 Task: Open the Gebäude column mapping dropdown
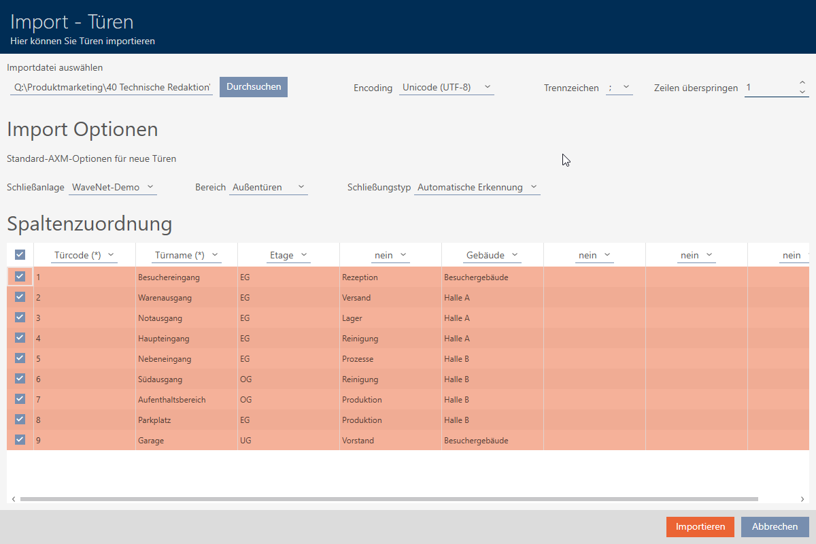[492, 255]
